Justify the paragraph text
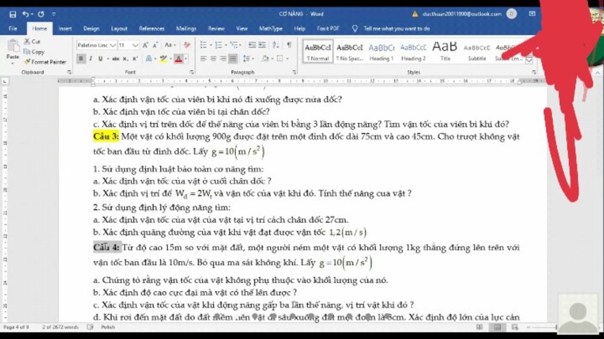Viewport: 604px width, 339px height. click(x=233, y=59)
